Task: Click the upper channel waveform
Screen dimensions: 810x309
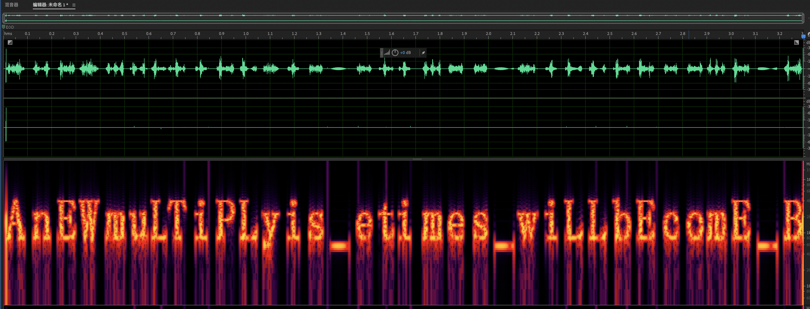Action: pyautogui.click(x=403, y=69)
